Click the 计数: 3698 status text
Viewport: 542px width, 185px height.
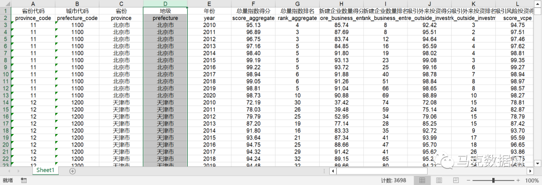coord(393,180)
